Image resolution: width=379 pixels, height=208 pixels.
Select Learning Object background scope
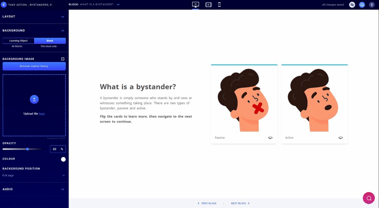[x=19, y=41]
